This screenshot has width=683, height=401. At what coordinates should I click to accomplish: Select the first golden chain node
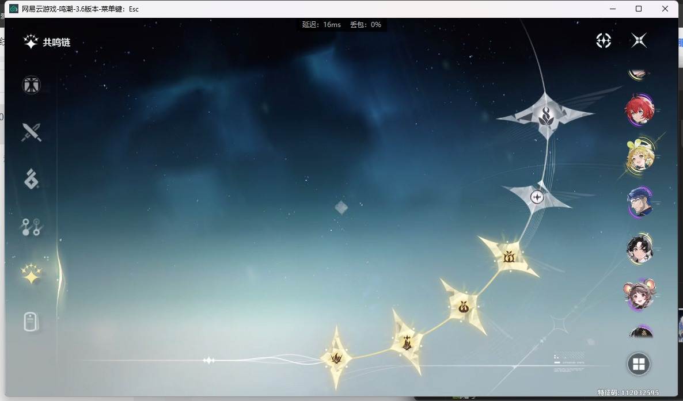click(336, 358)
